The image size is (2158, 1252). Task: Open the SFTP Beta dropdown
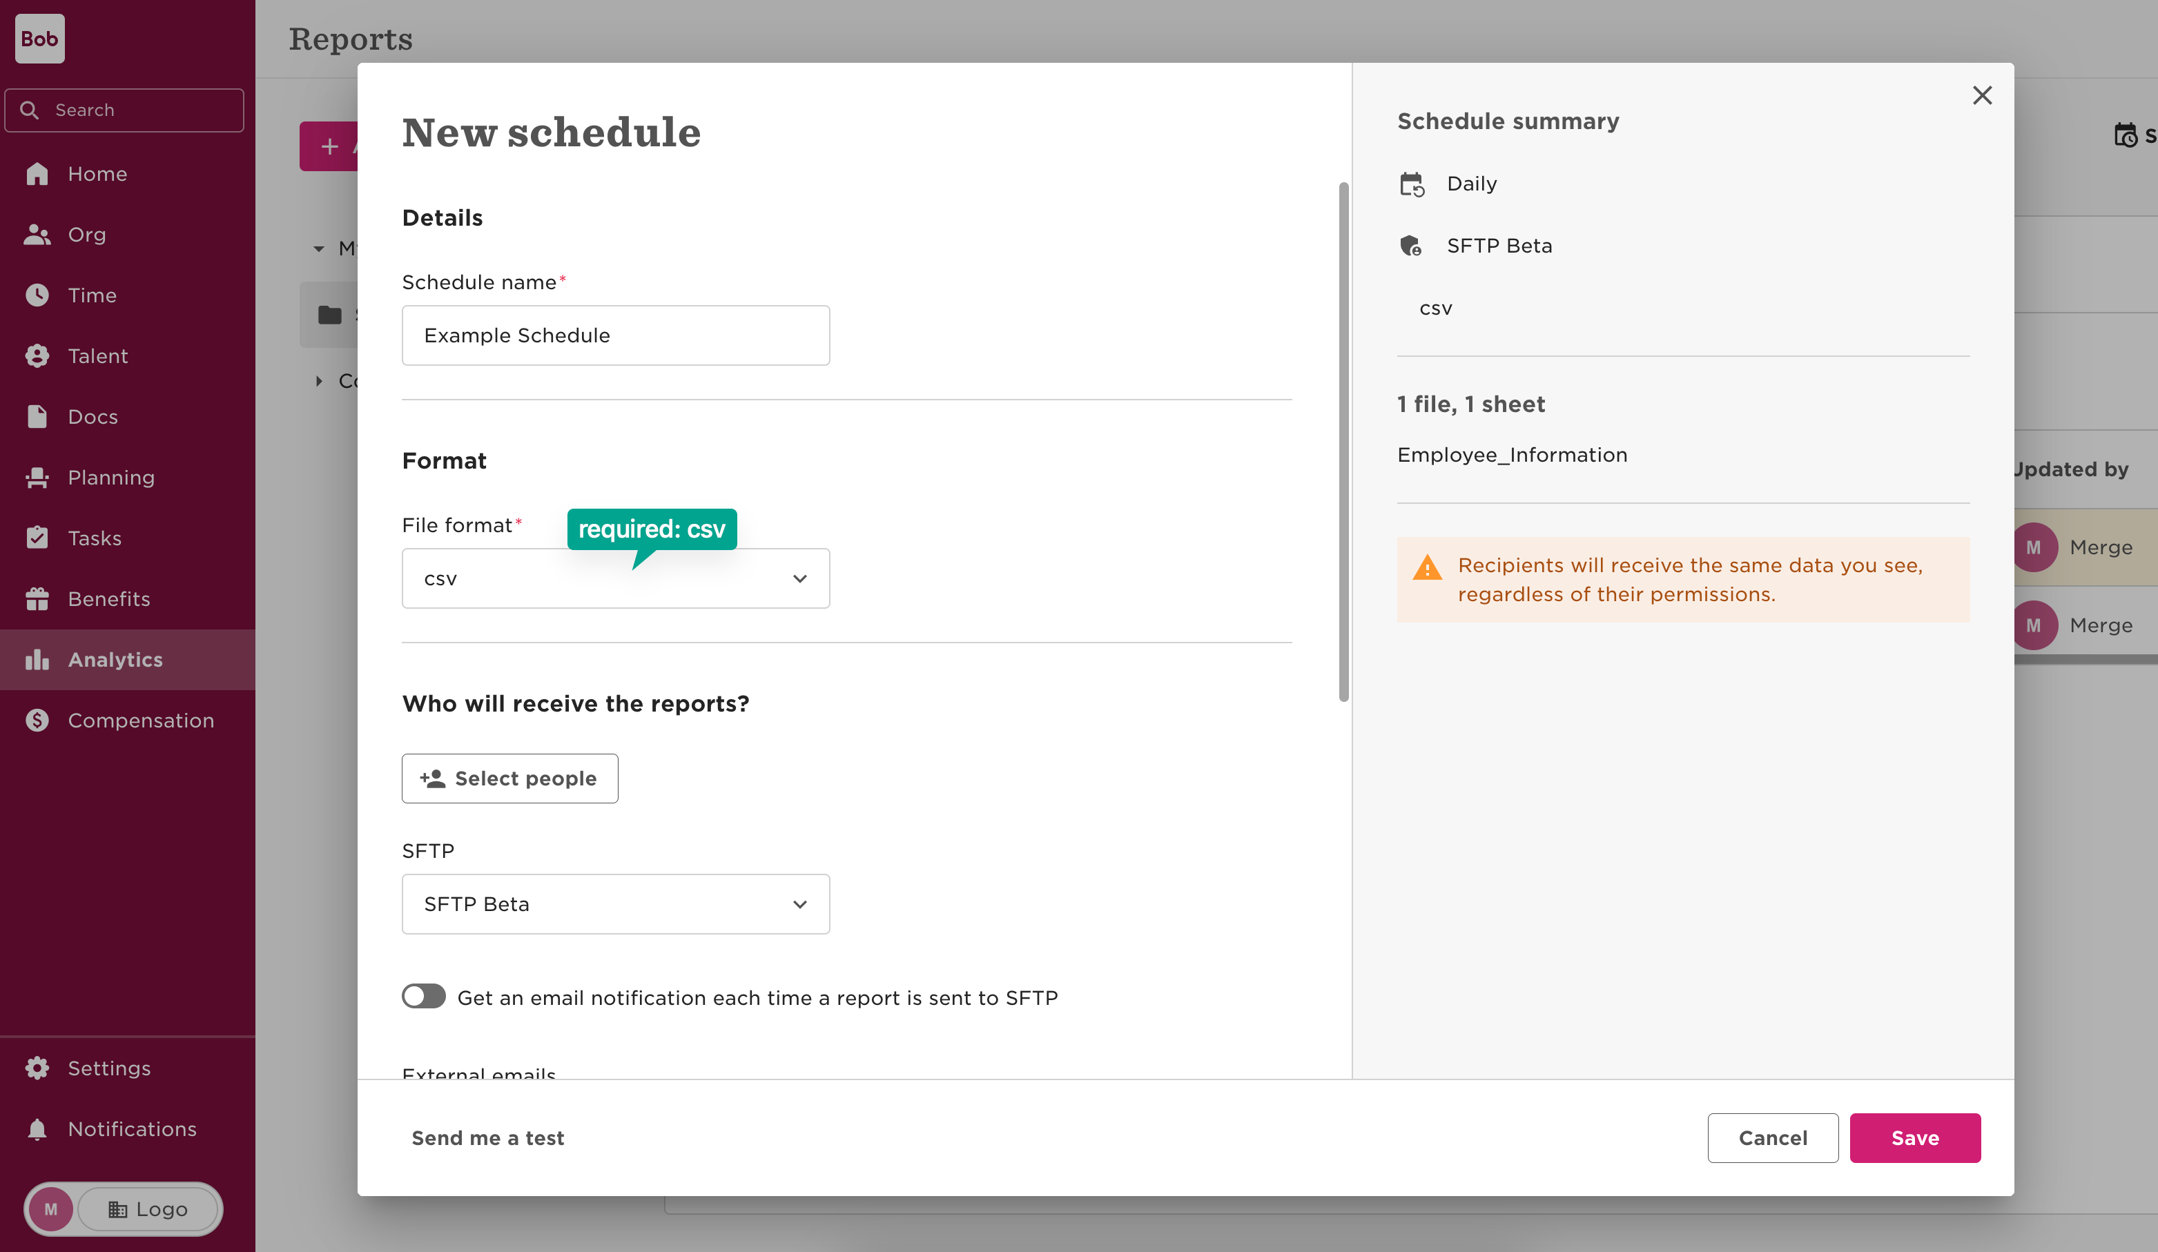[615, 904]
